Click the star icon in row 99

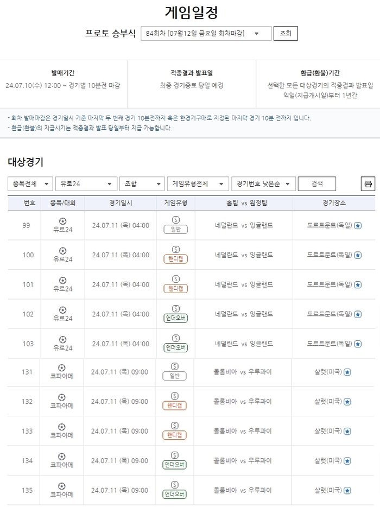pos(358,225)
